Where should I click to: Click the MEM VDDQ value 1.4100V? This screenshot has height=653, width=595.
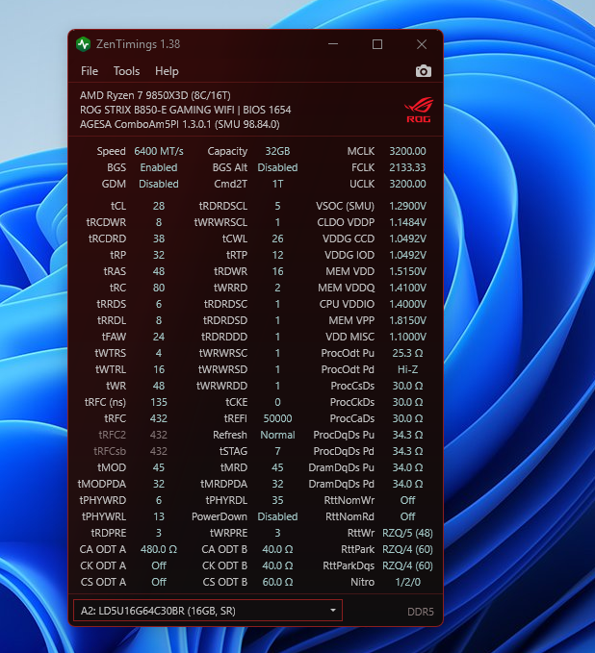pyautogui.click(x=407, y=288)
